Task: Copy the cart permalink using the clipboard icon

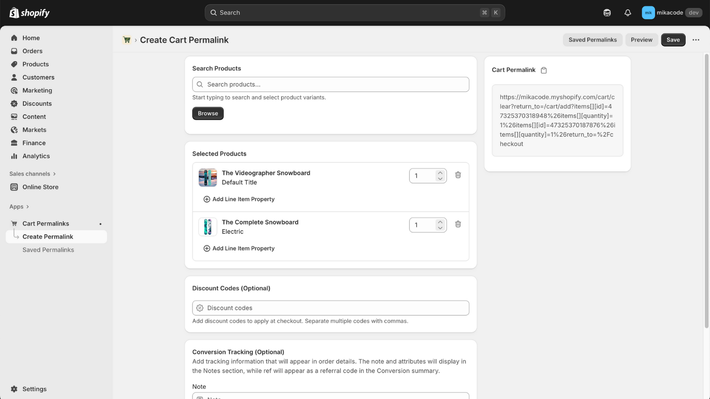Action: [544, 70]
